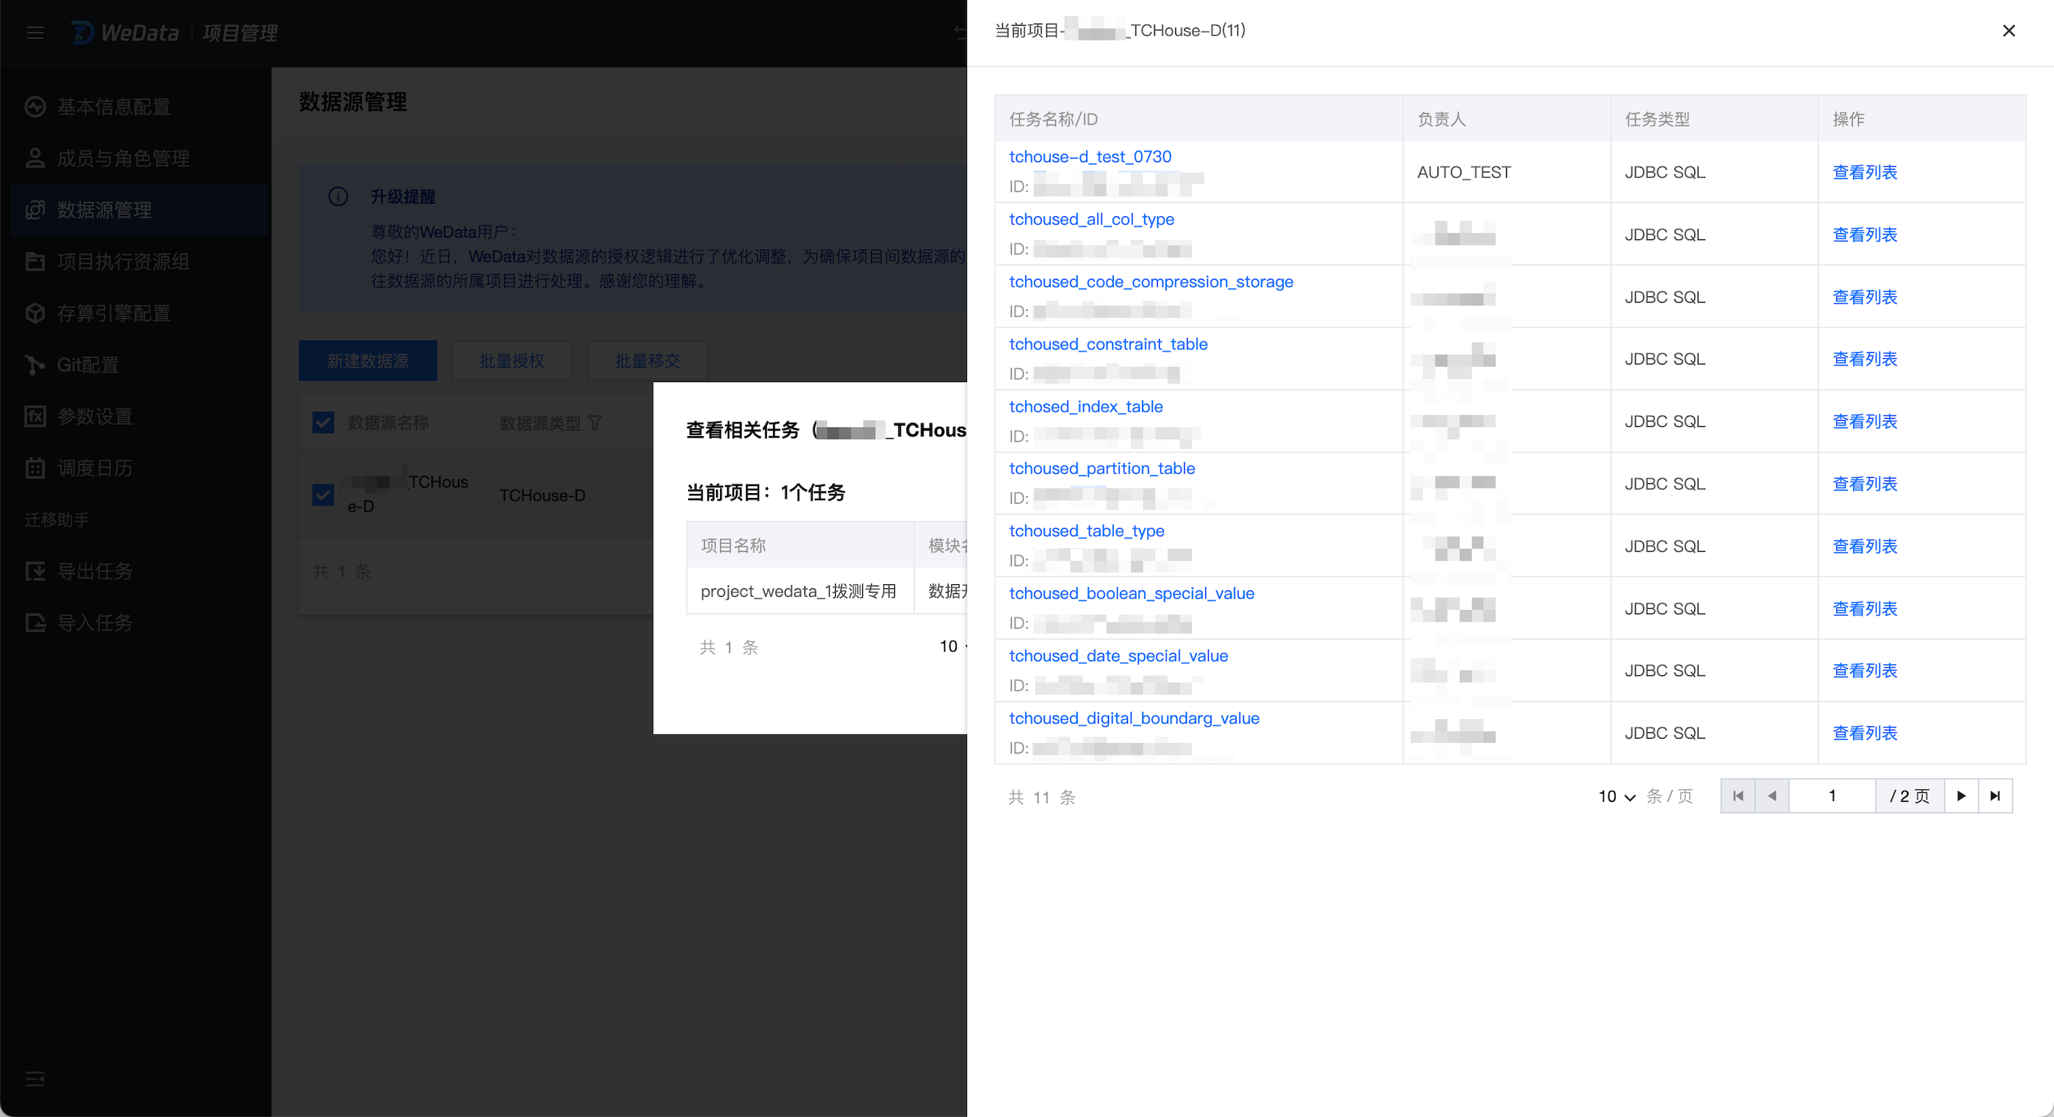The image size is (2054, 1117).
Task: Select 项目执行资源组 in sidebar
Action: click(122, 262)
